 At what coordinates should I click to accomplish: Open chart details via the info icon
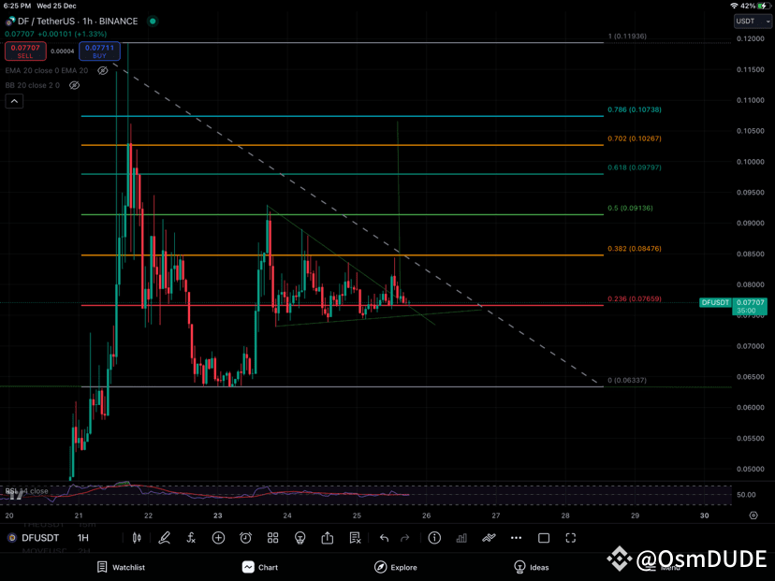tap(432, 538)
